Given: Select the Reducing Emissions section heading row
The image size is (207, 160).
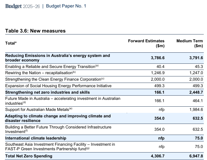Looking at the screenshot, I should click(x=58, y=58).
